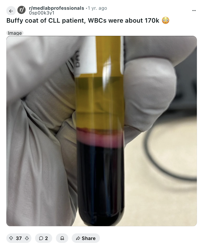Open user profile 0sp00k3y1
The width and height of the screenshot is (203, 245).
(42, 13)
